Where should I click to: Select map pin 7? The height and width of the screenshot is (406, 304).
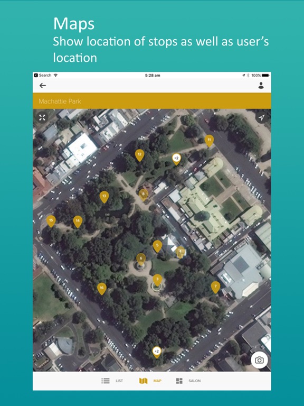[215, 287]
